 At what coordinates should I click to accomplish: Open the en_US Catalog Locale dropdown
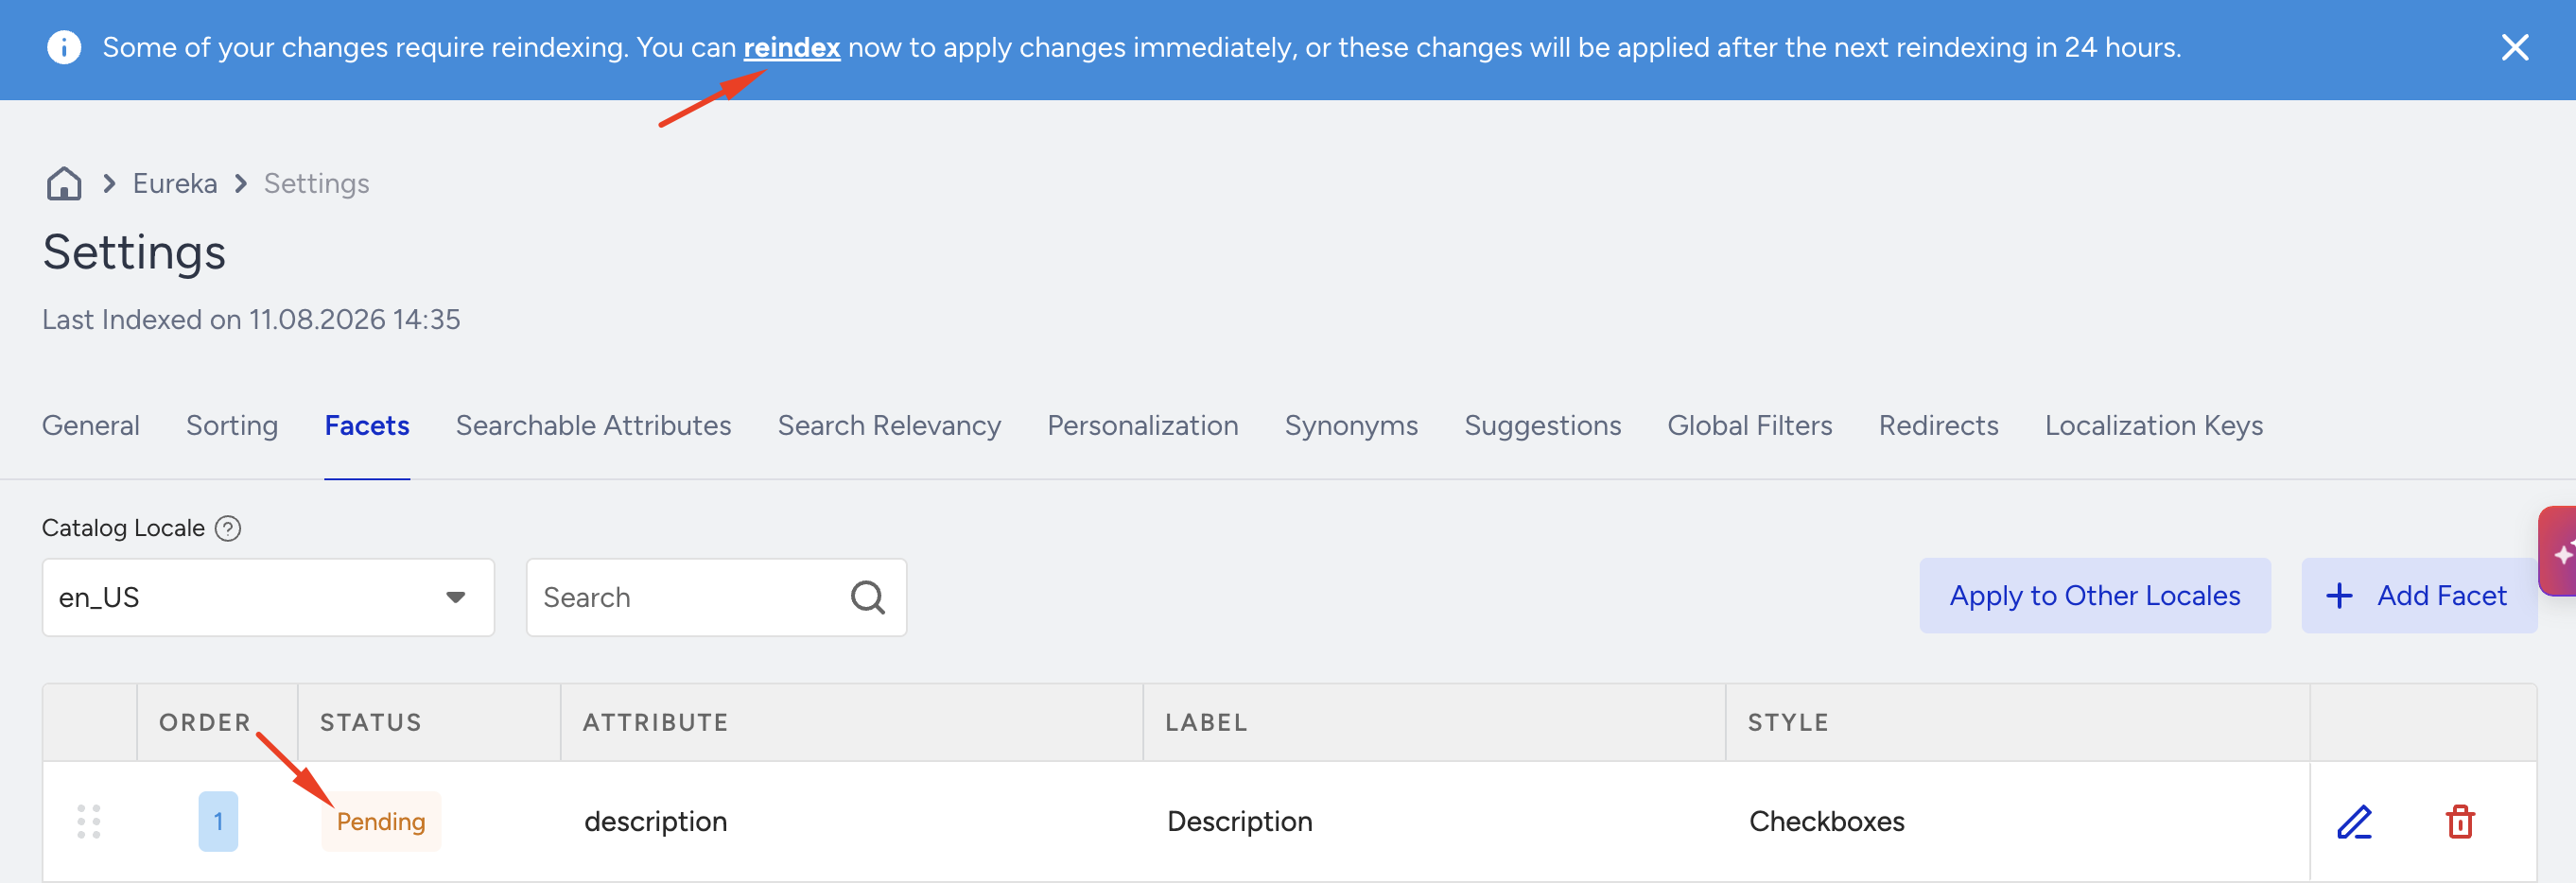pos(268,598)
